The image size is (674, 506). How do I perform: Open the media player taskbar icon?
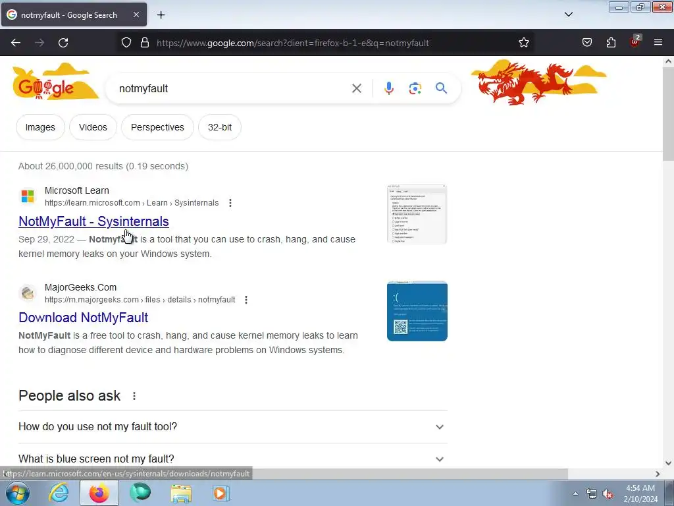[221, 493]
